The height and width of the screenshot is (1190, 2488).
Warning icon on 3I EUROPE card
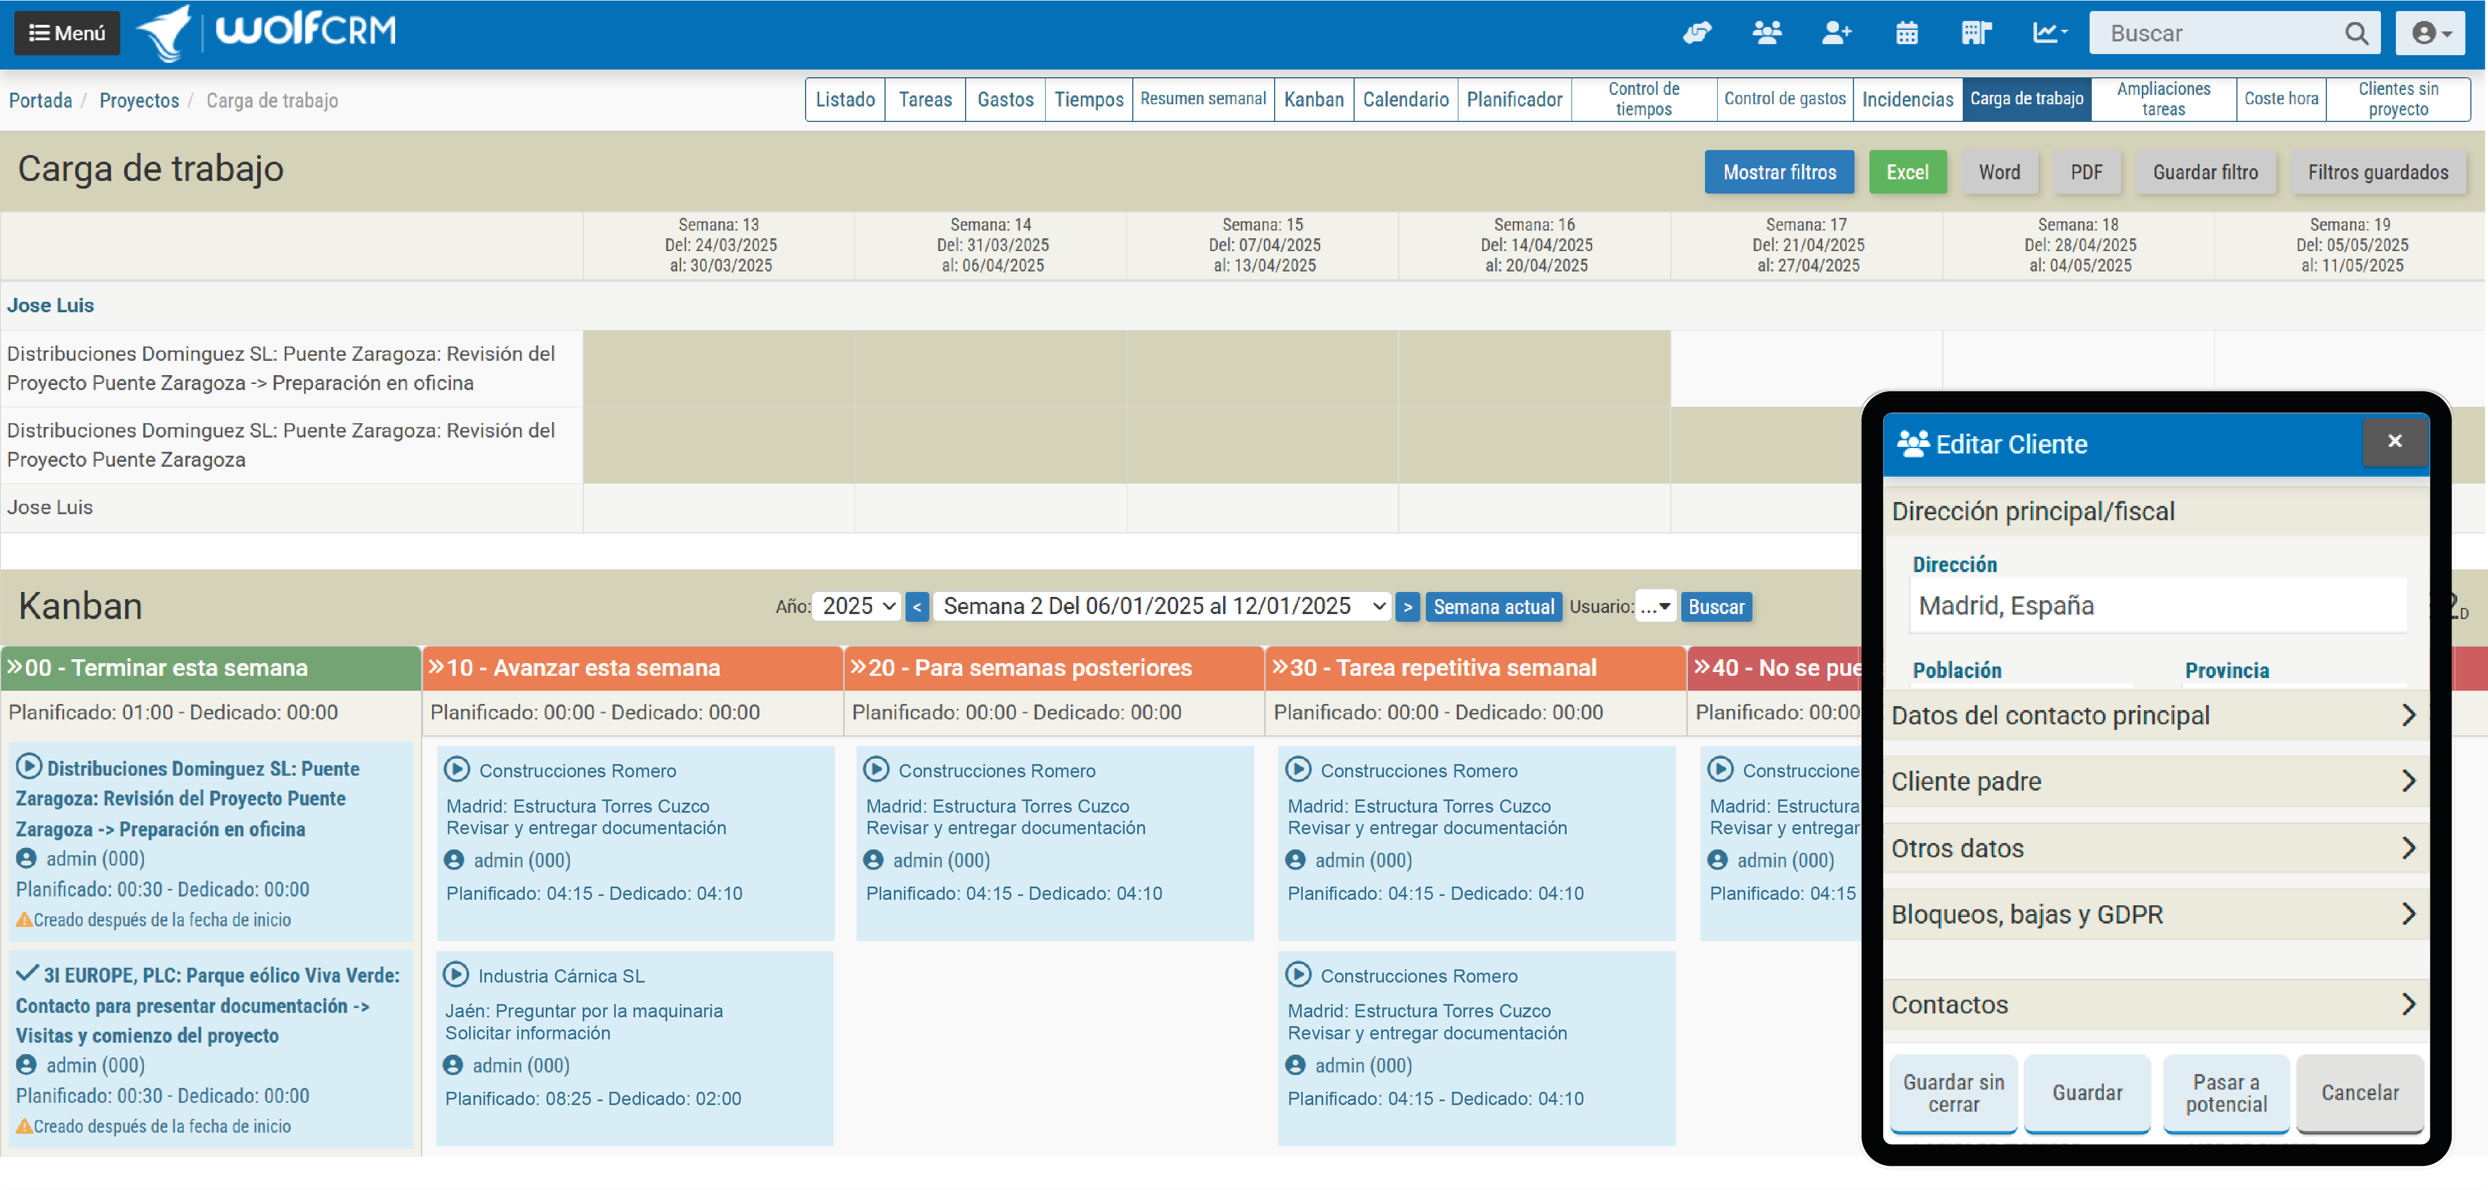pos(24,1127)
